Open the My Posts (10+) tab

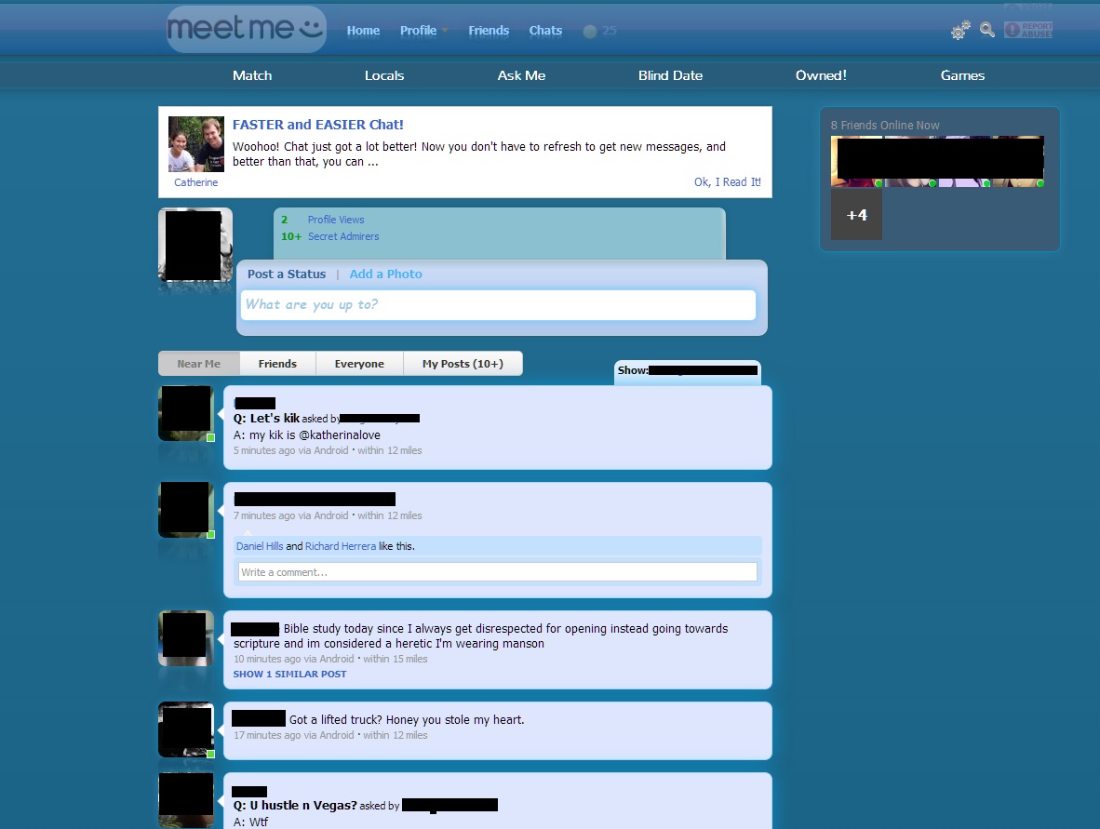point(463,363)
